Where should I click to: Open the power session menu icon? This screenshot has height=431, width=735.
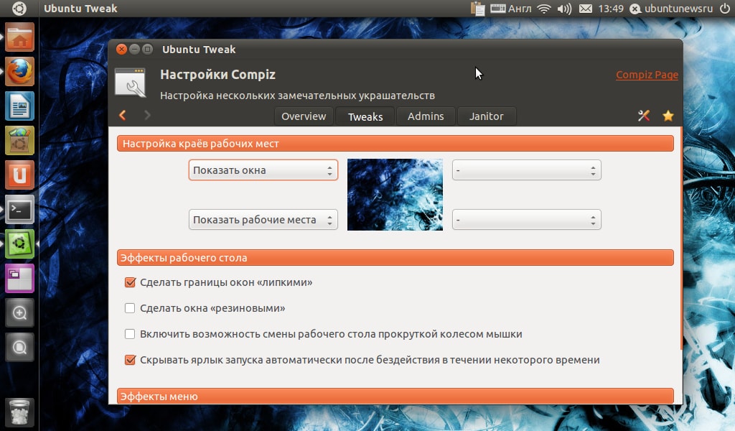click(725, 9)
